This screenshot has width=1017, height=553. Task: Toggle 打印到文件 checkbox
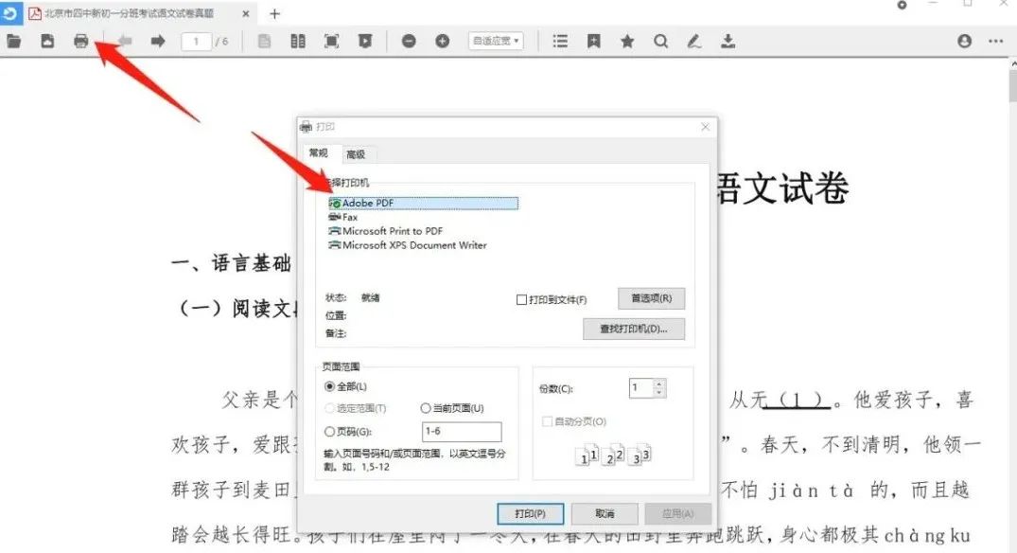521,300
